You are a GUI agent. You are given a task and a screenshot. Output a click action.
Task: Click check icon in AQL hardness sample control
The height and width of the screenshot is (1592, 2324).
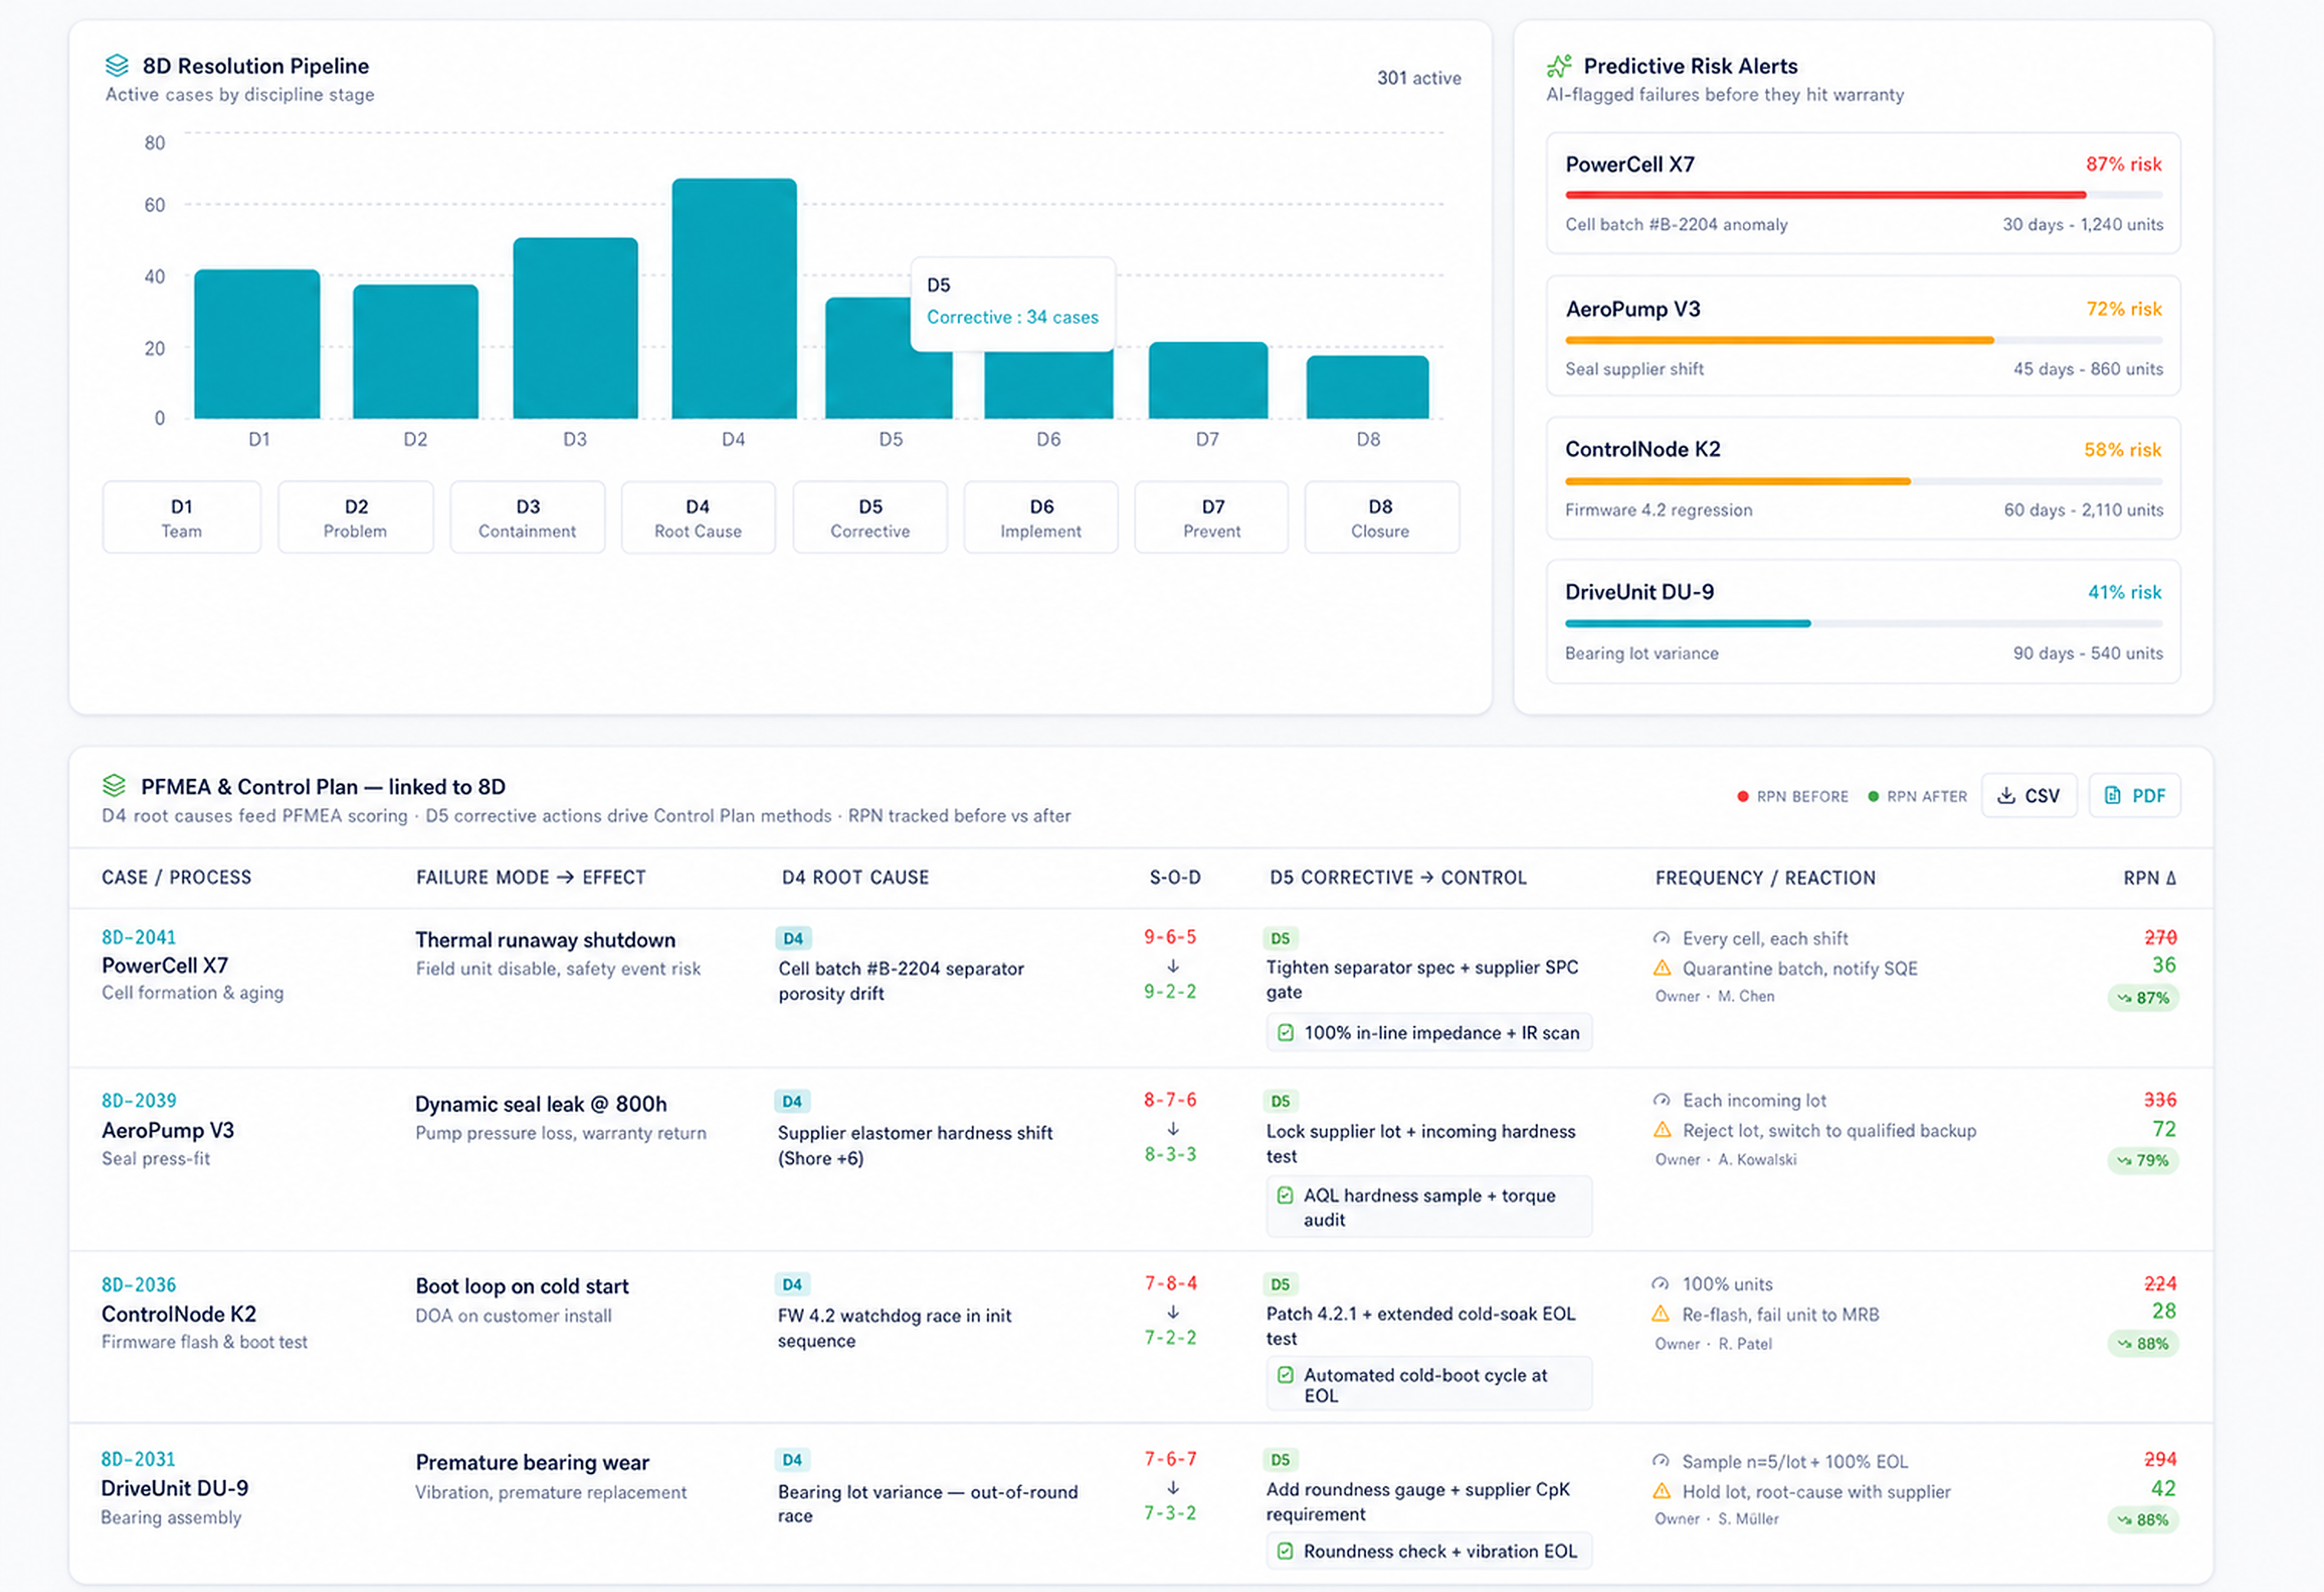pos(1286,1195)
